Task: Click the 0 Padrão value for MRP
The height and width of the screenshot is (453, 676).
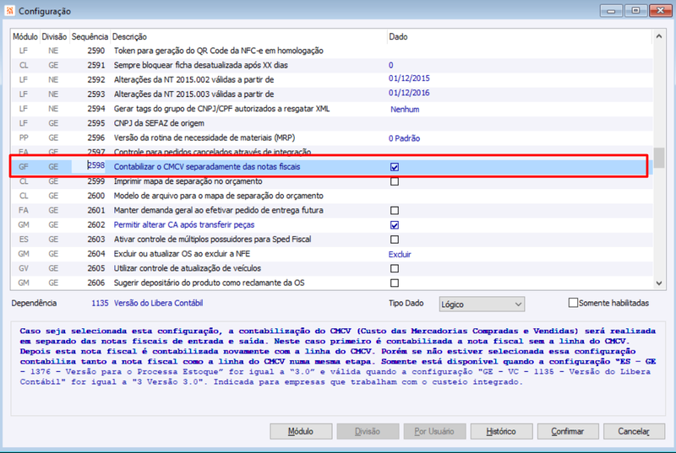Action: (x=404, y=138)
